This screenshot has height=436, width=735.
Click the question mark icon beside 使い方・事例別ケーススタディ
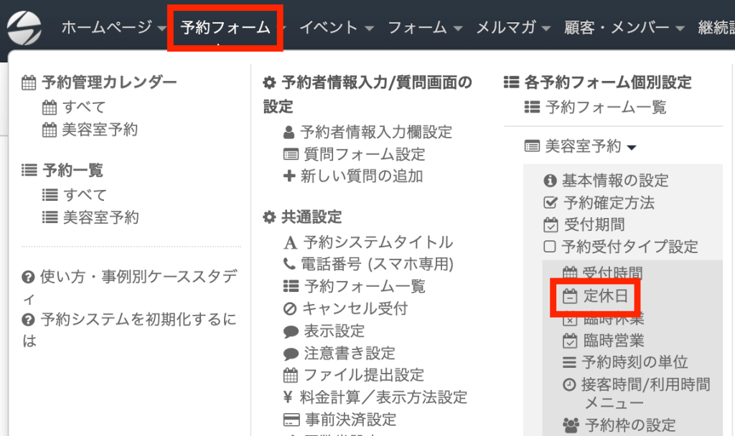[x=29, y=277]
